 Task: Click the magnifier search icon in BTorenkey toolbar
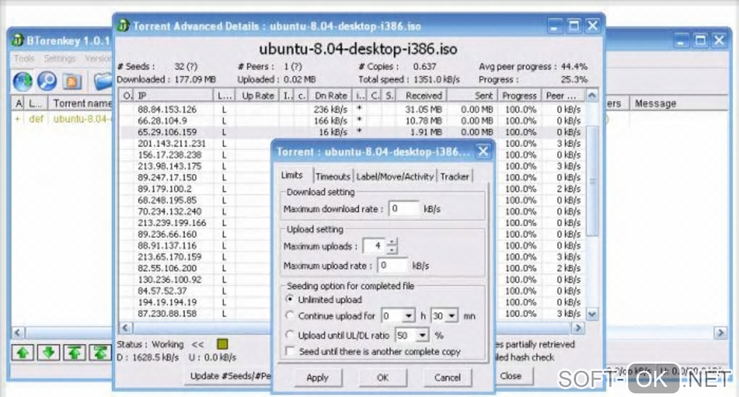coord(46,82)
